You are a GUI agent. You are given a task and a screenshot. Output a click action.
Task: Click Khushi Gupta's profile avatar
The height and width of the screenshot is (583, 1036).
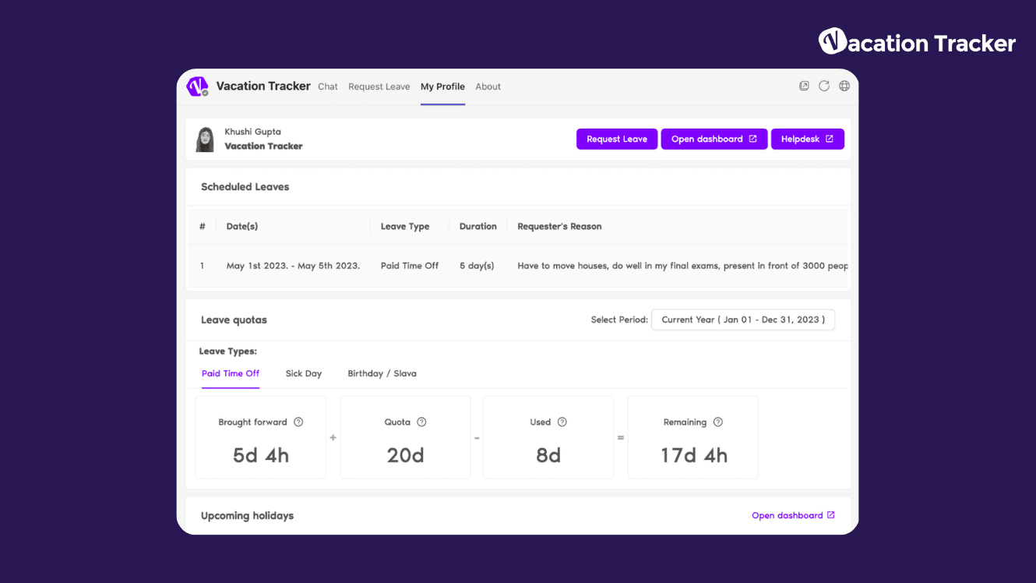coord(206,139)
